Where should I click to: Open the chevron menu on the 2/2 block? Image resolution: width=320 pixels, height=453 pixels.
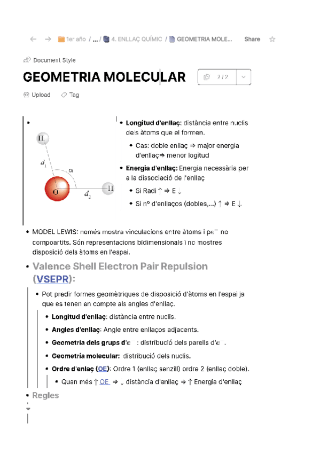[242, 77]
